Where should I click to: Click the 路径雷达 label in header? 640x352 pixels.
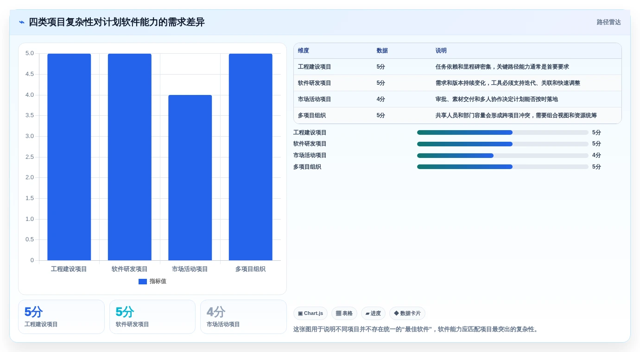click(x=608, y=22)
